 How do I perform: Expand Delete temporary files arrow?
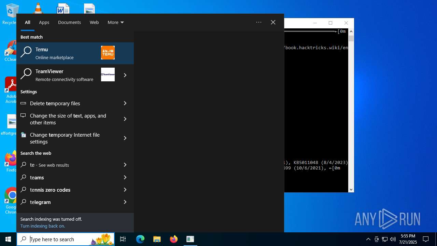coord(125,103)
